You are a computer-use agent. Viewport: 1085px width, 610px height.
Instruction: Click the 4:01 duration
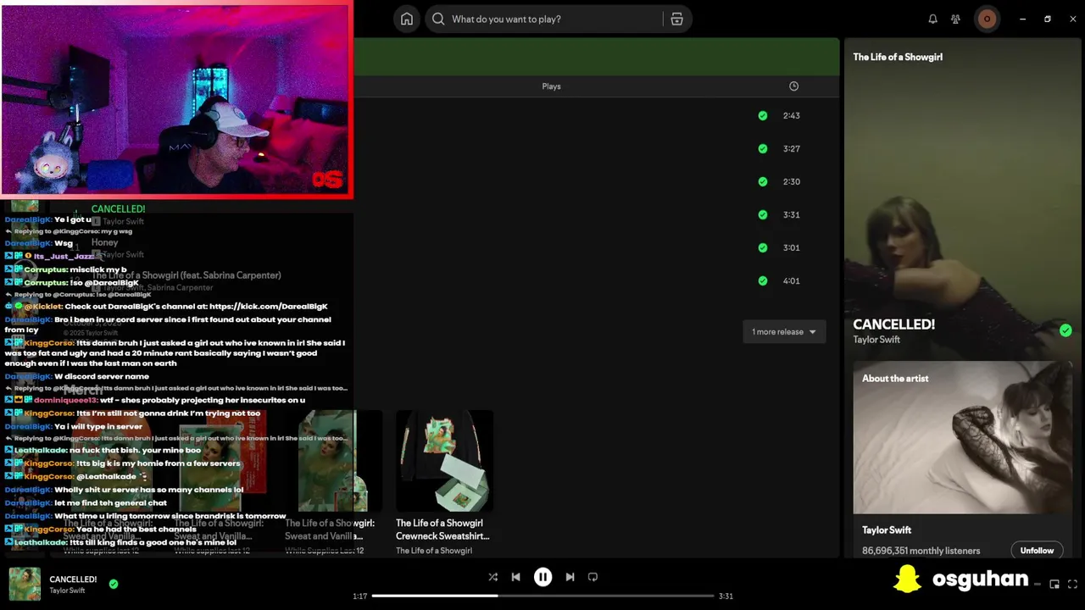[x=792, y=280]
